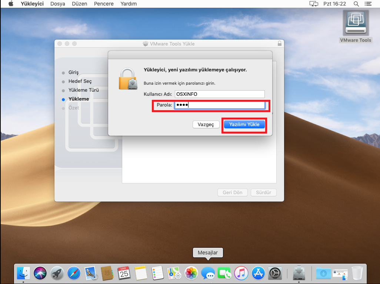The width and height of the screenshot is (380, 284).
Task: Open the Downloads folder in Dock
Action: tap(323, 273)
